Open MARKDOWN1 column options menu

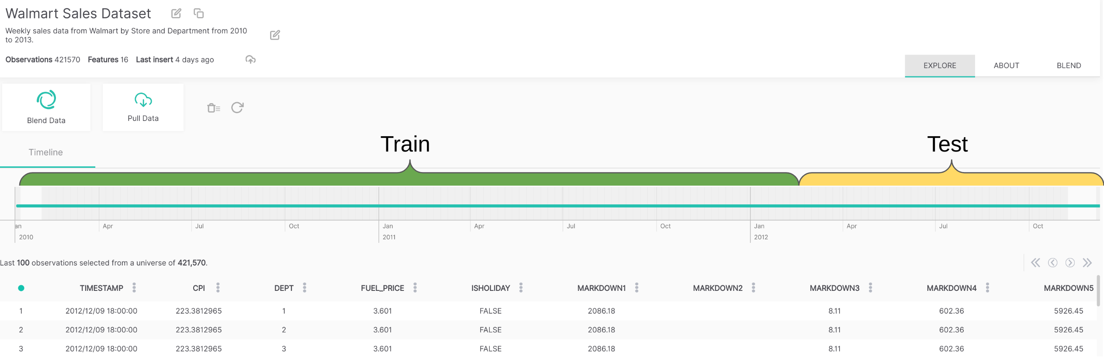[637, 287]
